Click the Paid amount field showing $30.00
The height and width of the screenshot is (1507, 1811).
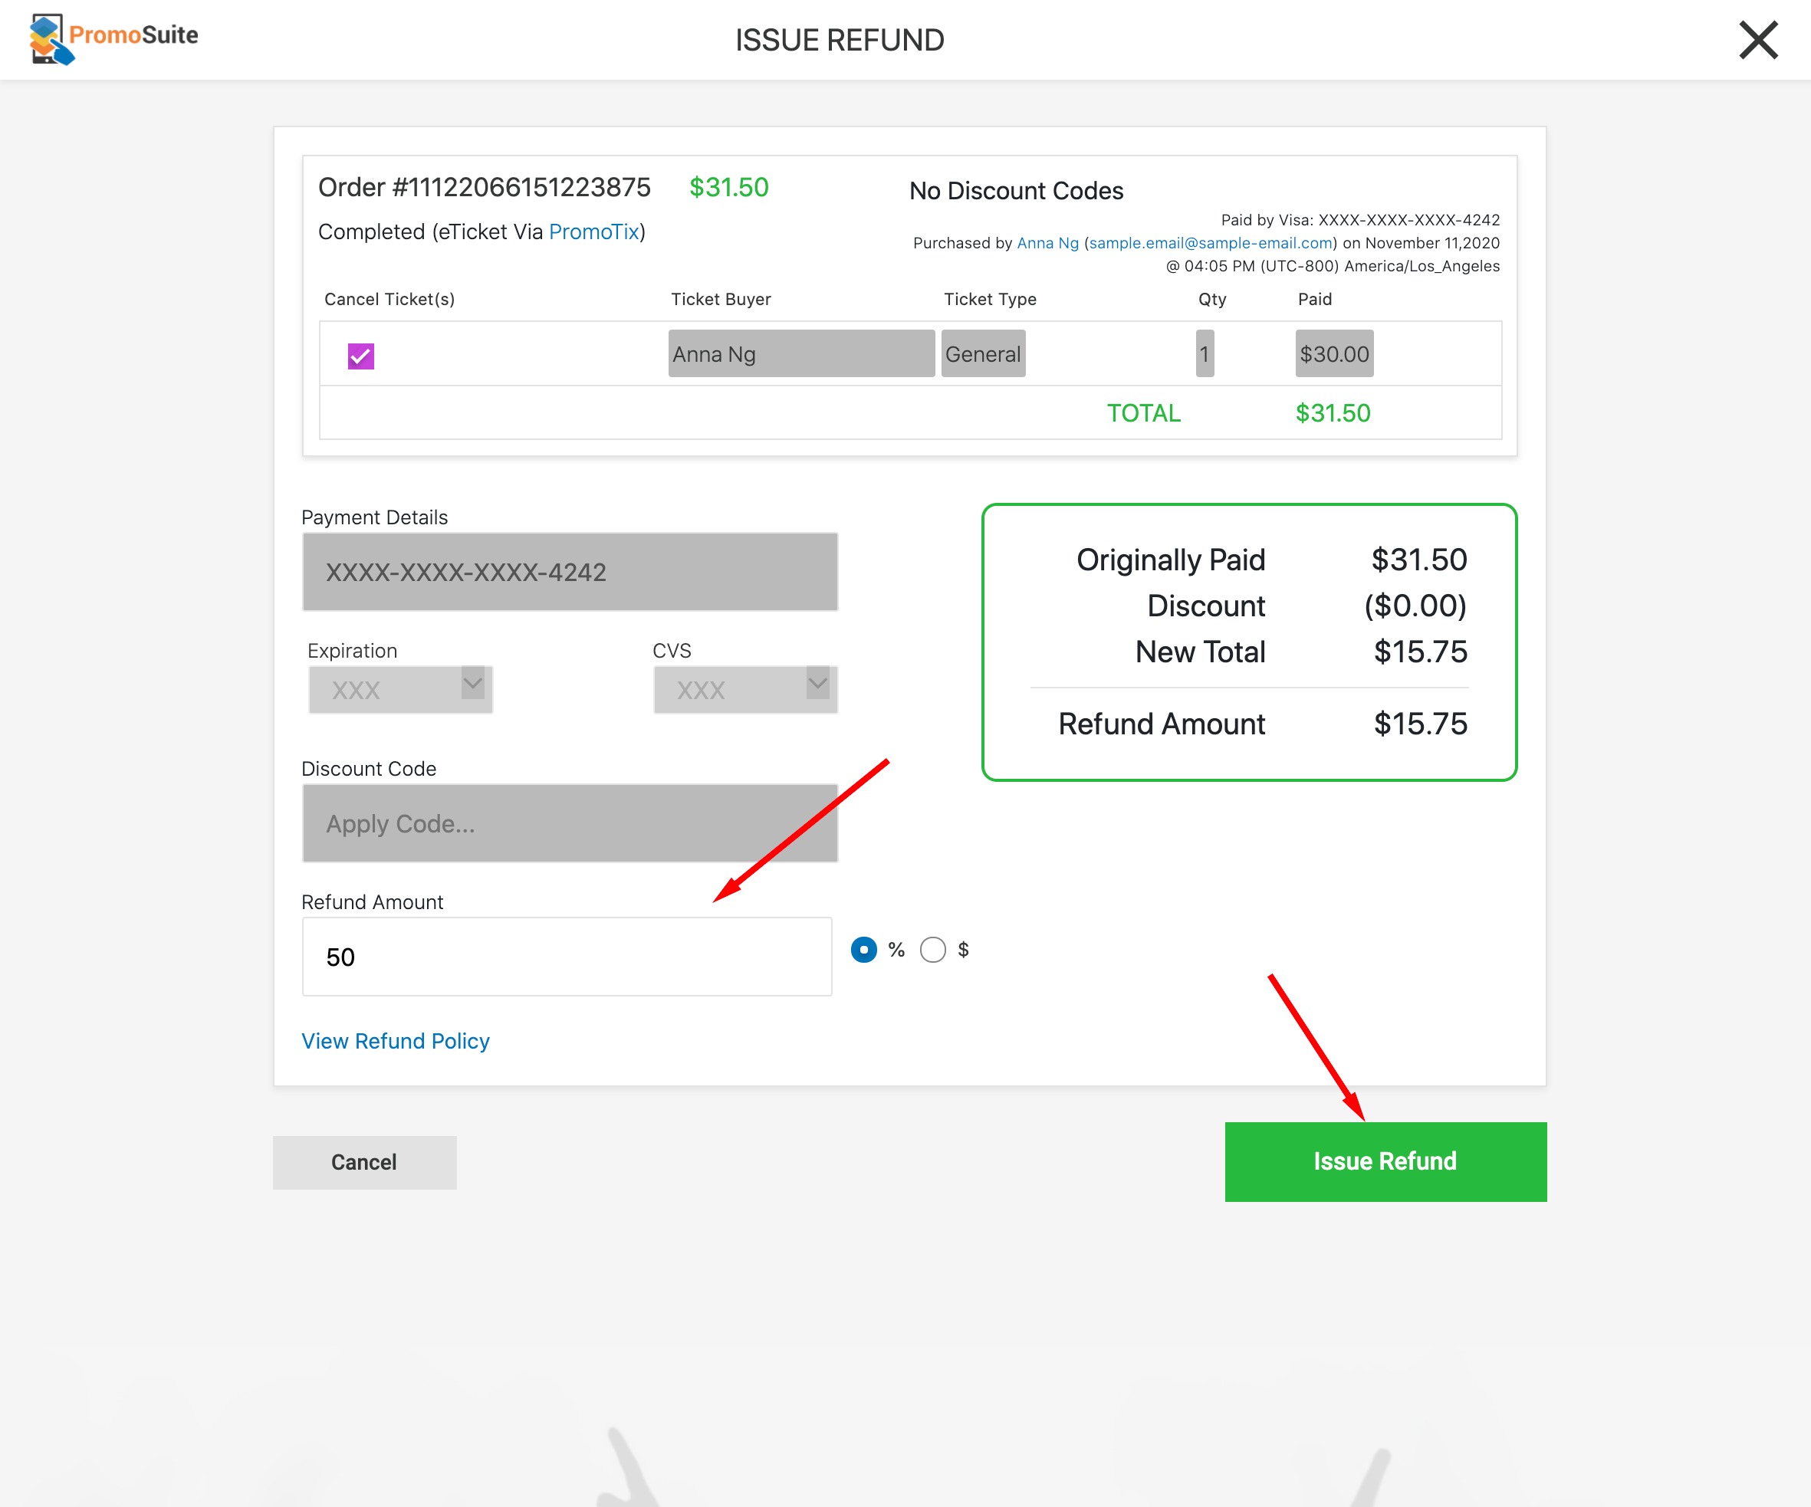(1333, 353)
